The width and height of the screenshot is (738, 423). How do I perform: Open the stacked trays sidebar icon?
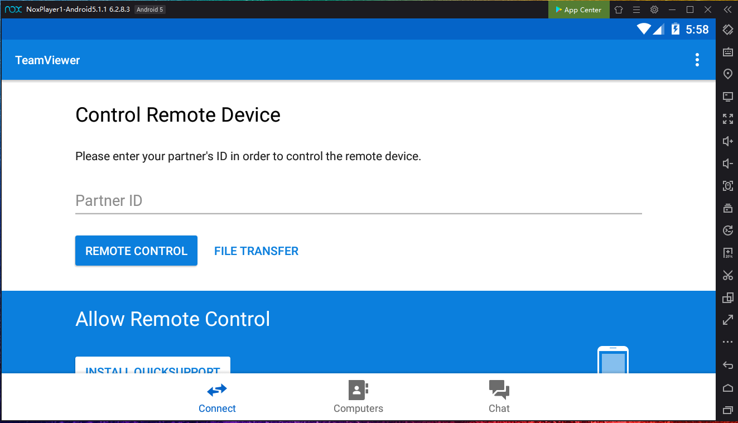(727, 208)
